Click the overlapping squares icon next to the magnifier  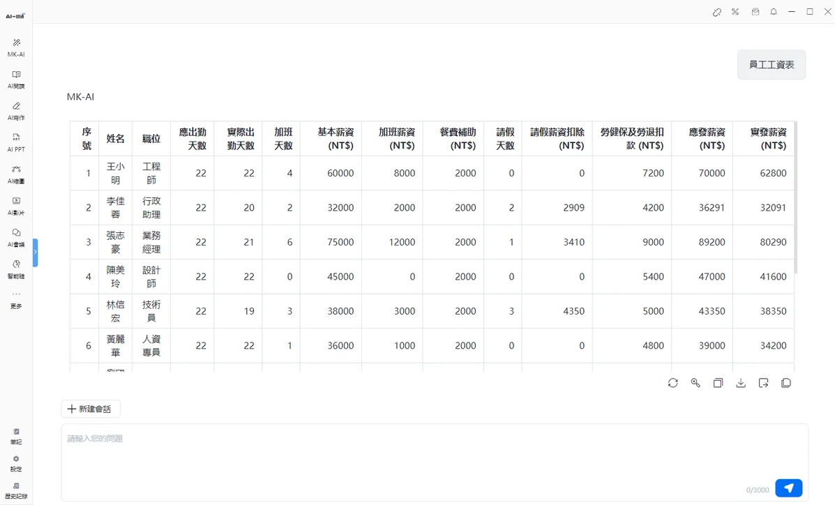point(718,383)
